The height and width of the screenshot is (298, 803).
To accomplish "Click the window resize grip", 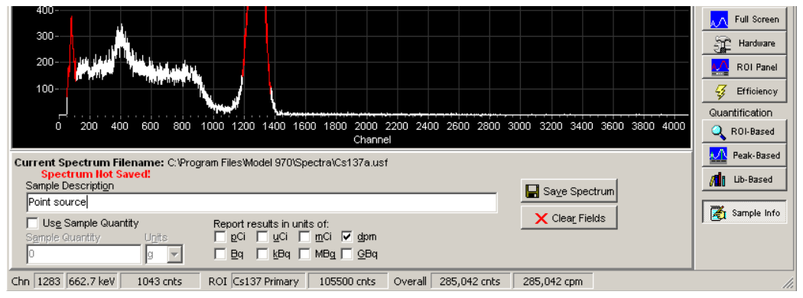I will pyautogui.click(x=788, y=283).
